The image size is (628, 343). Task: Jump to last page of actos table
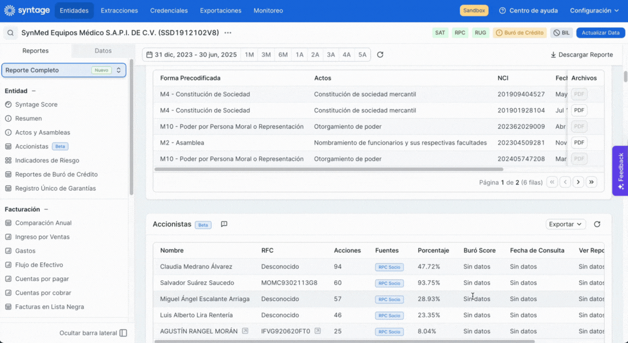591,182
